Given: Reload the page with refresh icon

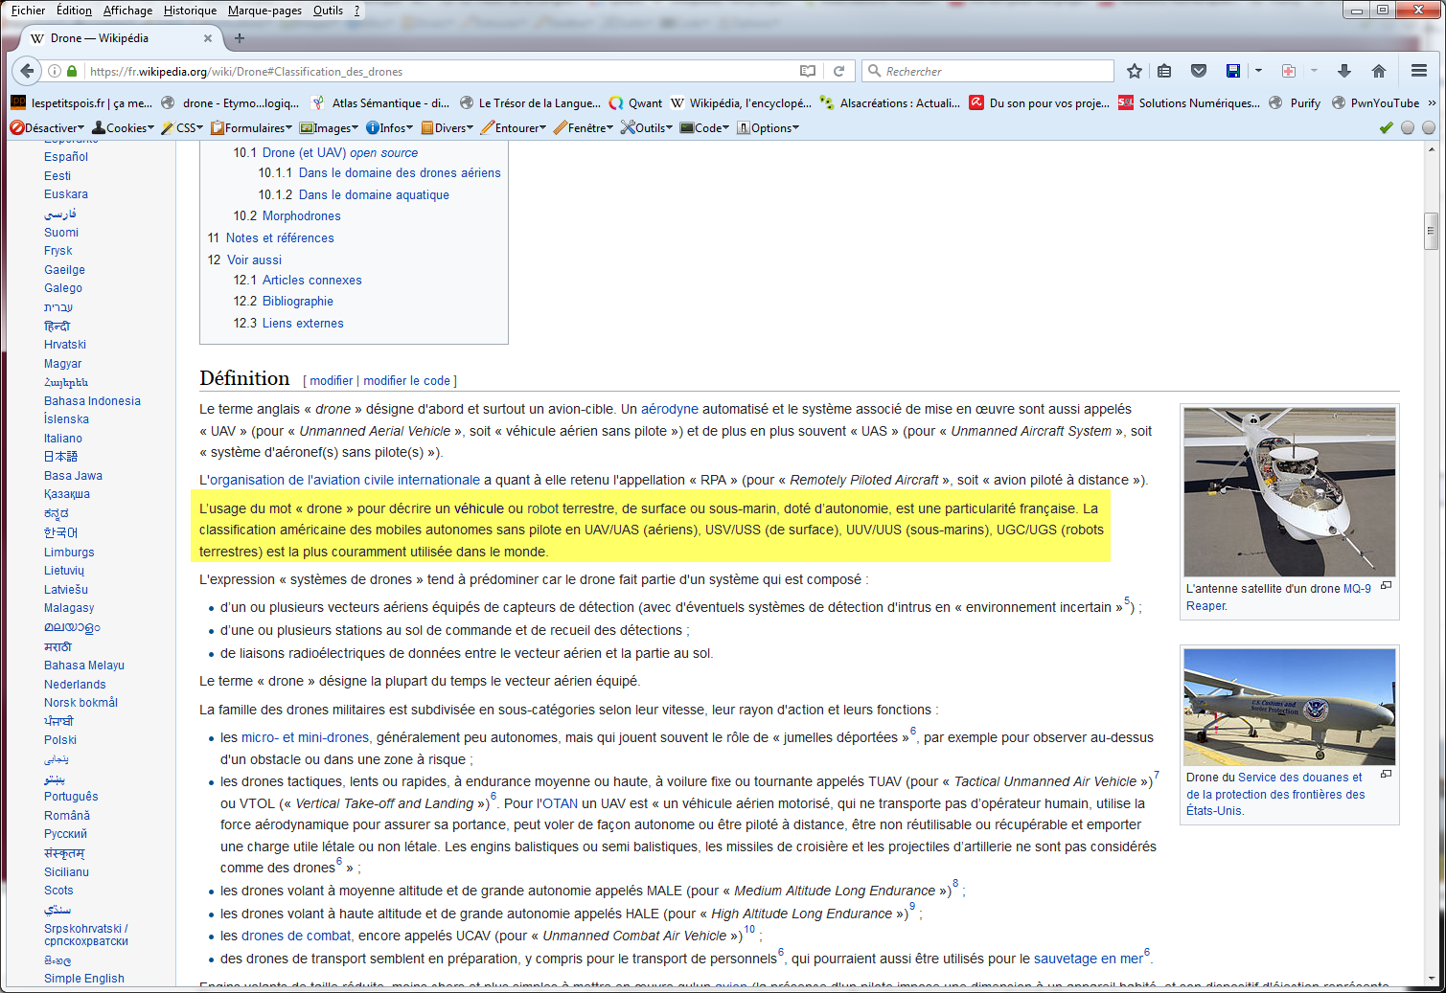Looking at the screenshot, I should pos(838,71).
